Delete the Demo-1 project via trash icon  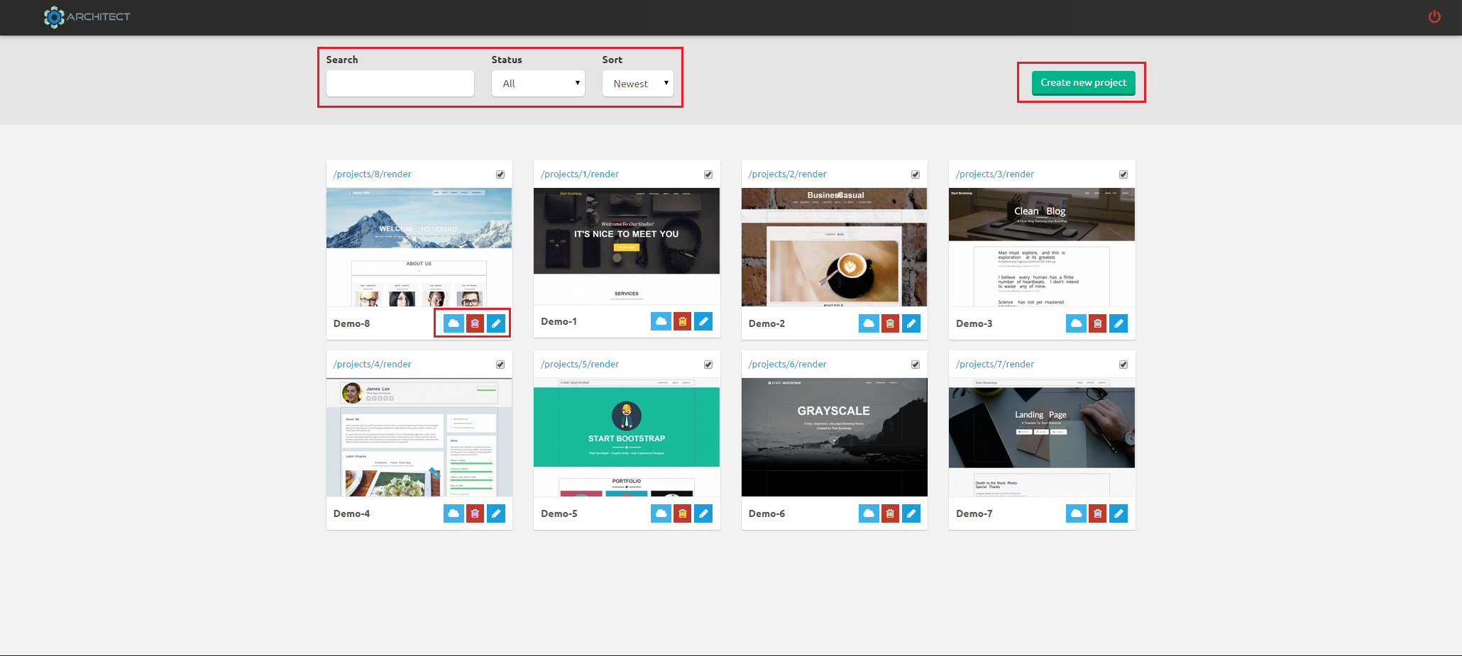(x=682, y=321)
